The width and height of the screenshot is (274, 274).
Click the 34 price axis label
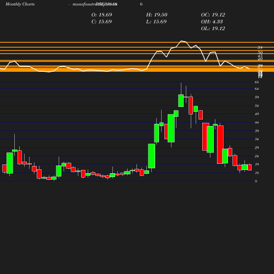click(x=256, y=139)
